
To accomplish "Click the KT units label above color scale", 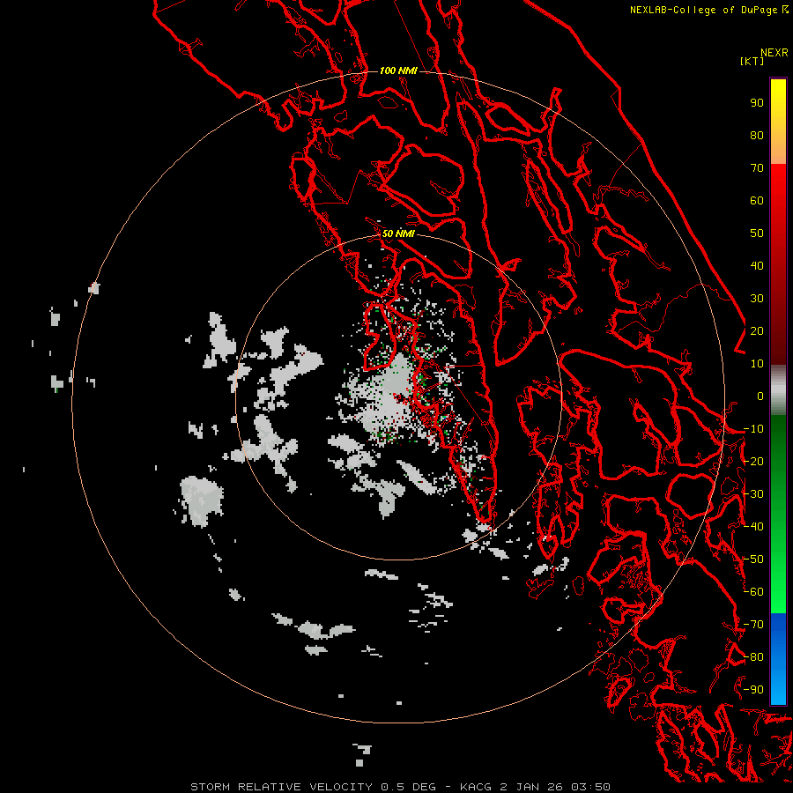I will click(x=752, y=61).
